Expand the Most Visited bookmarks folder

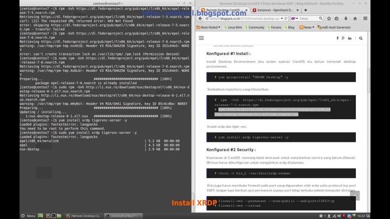[208, 27]
